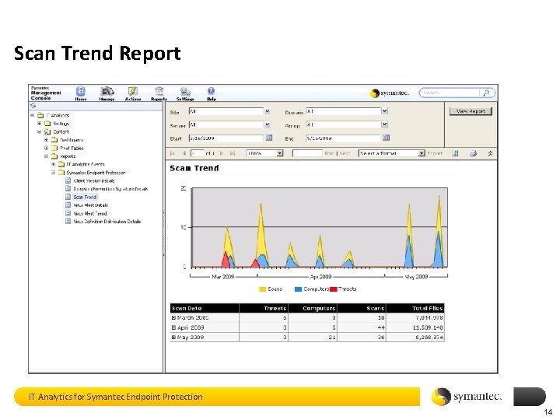Collapse the Content tree node

coord(40,131)
